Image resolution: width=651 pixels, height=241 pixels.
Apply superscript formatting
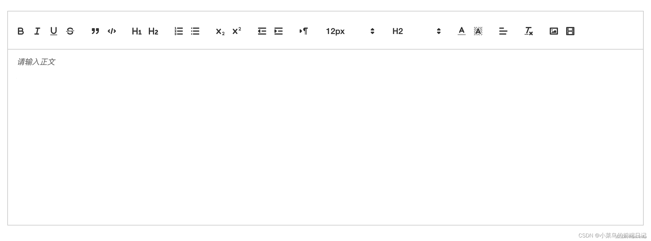[x=237, y=31]
